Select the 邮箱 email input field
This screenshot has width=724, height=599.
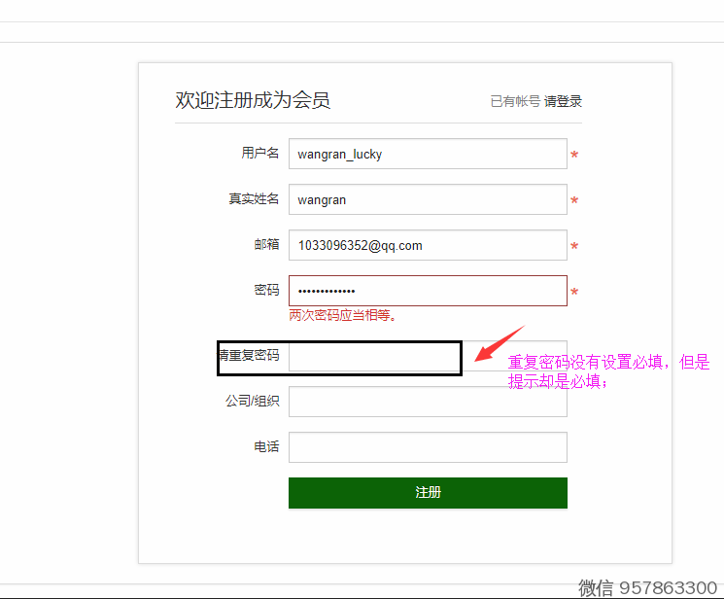(x=427, y=245)
